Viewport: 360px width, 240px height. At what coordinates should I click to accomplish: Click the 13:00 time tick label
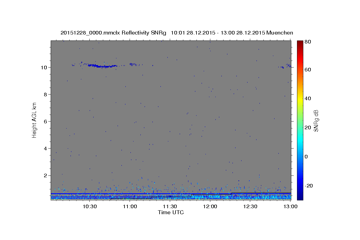290,206
